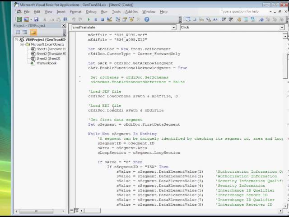Click Project panel horizontal scrollbar thumb
Image resolution: width=289 pixels, height=217 pixels.
coord(36,211)
